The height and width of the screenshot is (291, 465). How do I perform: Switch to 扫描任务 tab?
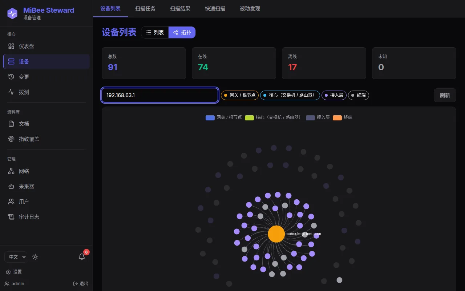(145, 8)
